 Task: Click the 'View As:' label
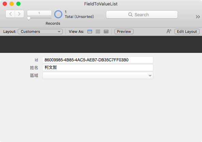[76, 32]
